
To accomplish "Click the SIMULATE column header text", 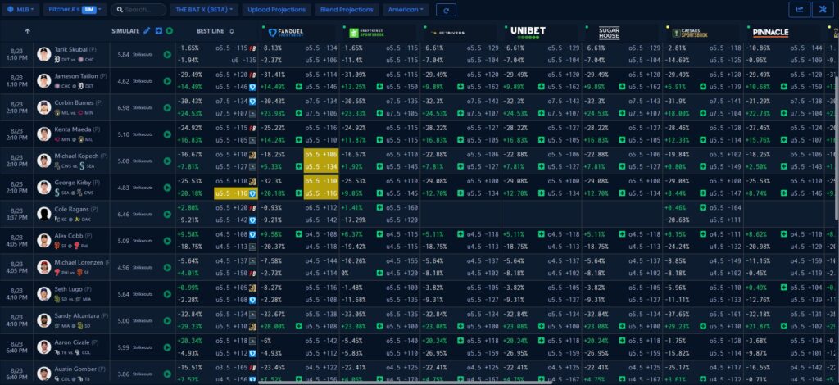I will (x=125, y=32).
